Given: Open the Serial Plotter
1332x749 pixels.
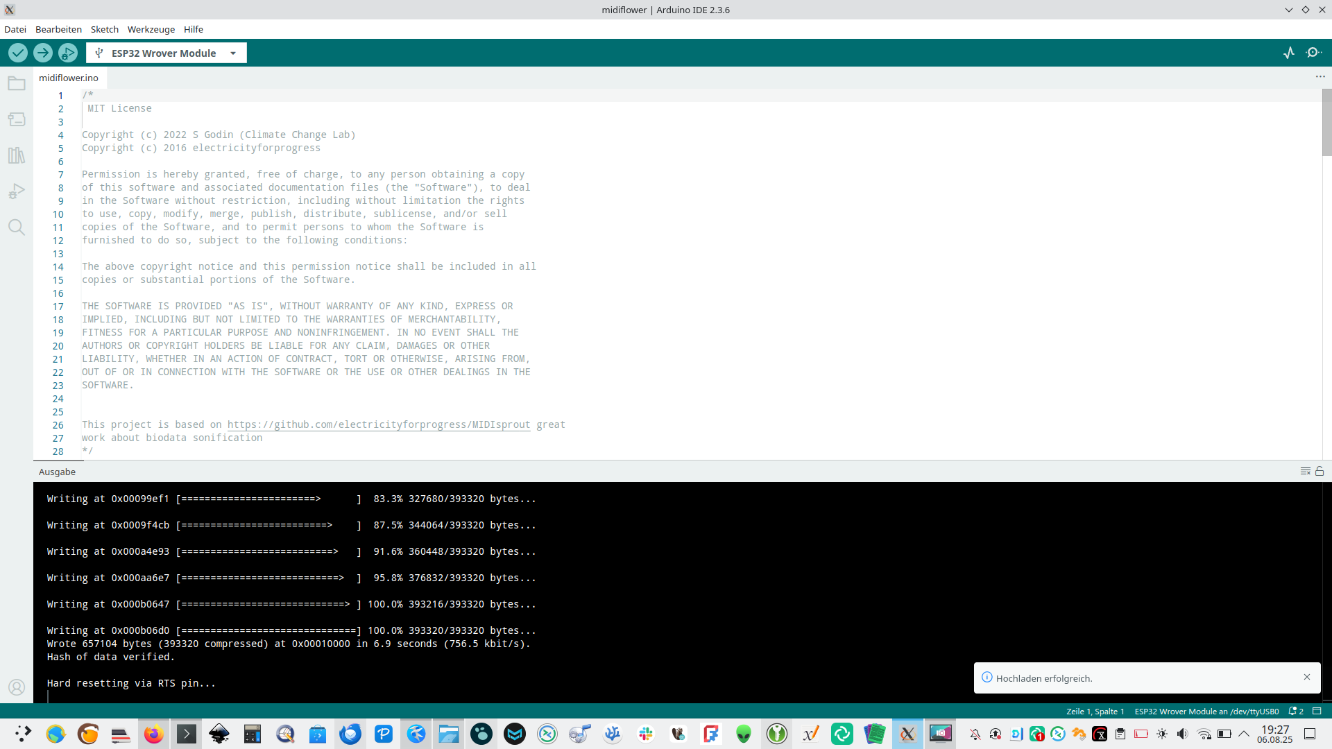Looking at the screenshot, I should pos(1289,53).
